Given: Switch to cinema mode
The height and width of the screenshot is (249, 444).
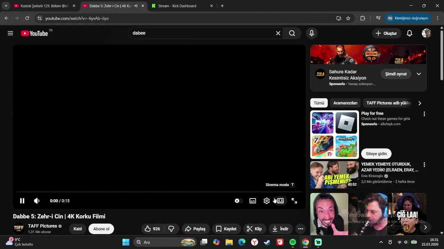Looking at the screenshot, I should [x=280, y=201].
